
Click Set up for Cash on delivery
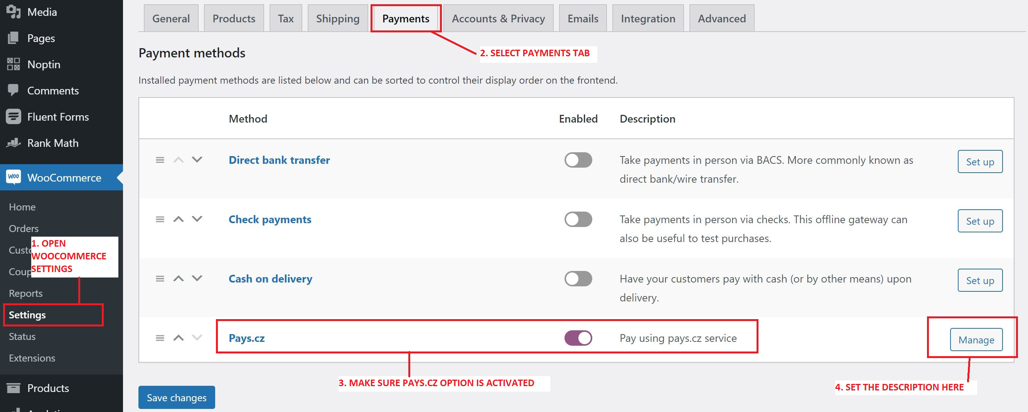pyautogui.click(x=980, y=280)
